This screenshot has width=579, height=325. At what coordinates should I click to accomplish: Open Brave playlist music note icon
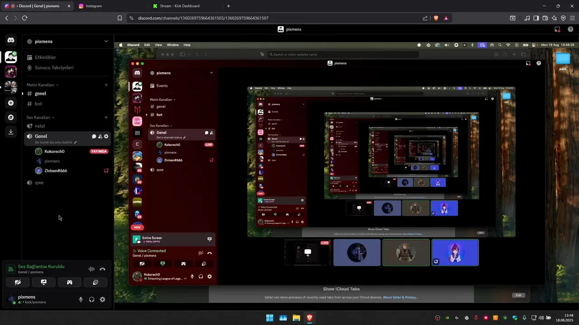tap(527, 18)
